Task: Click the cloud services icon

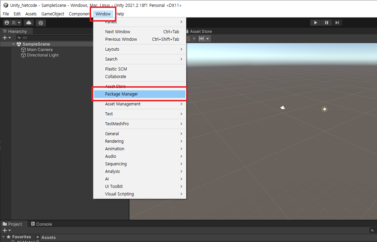Action: [x=29, y=23]
